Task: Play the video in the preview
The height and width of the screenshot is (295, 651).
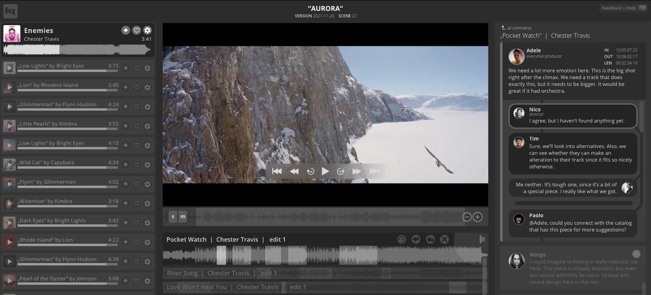Action: click(325, 171)
